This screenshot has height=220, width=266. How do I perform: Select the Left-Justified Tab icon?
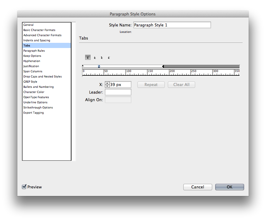coord(88,57)
